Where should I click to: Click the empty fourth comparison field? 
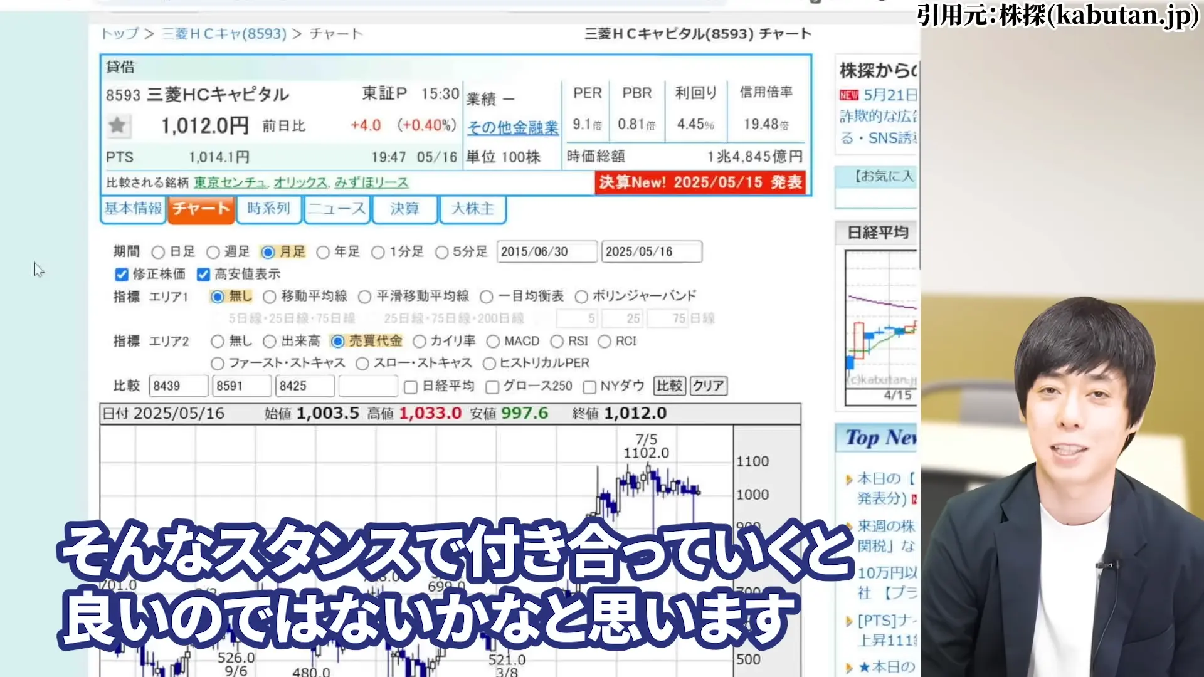click(369, 386)
